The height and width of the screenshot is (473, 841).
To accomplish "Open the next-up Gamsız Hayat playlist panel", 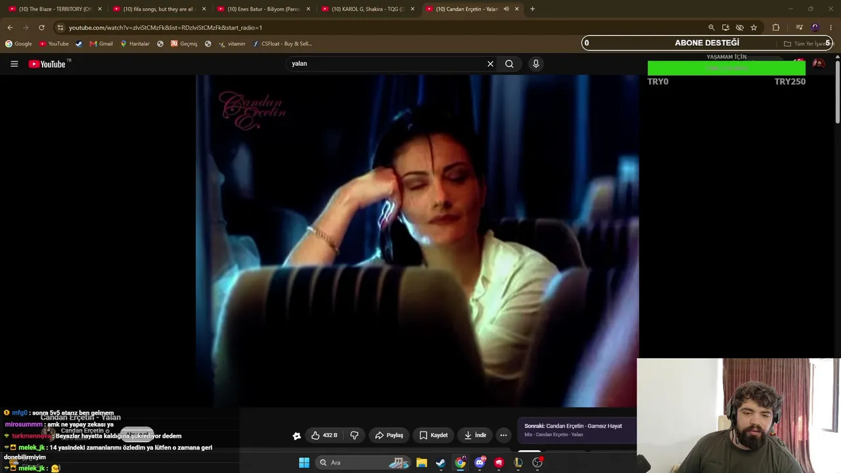I will tap(576, 430).
